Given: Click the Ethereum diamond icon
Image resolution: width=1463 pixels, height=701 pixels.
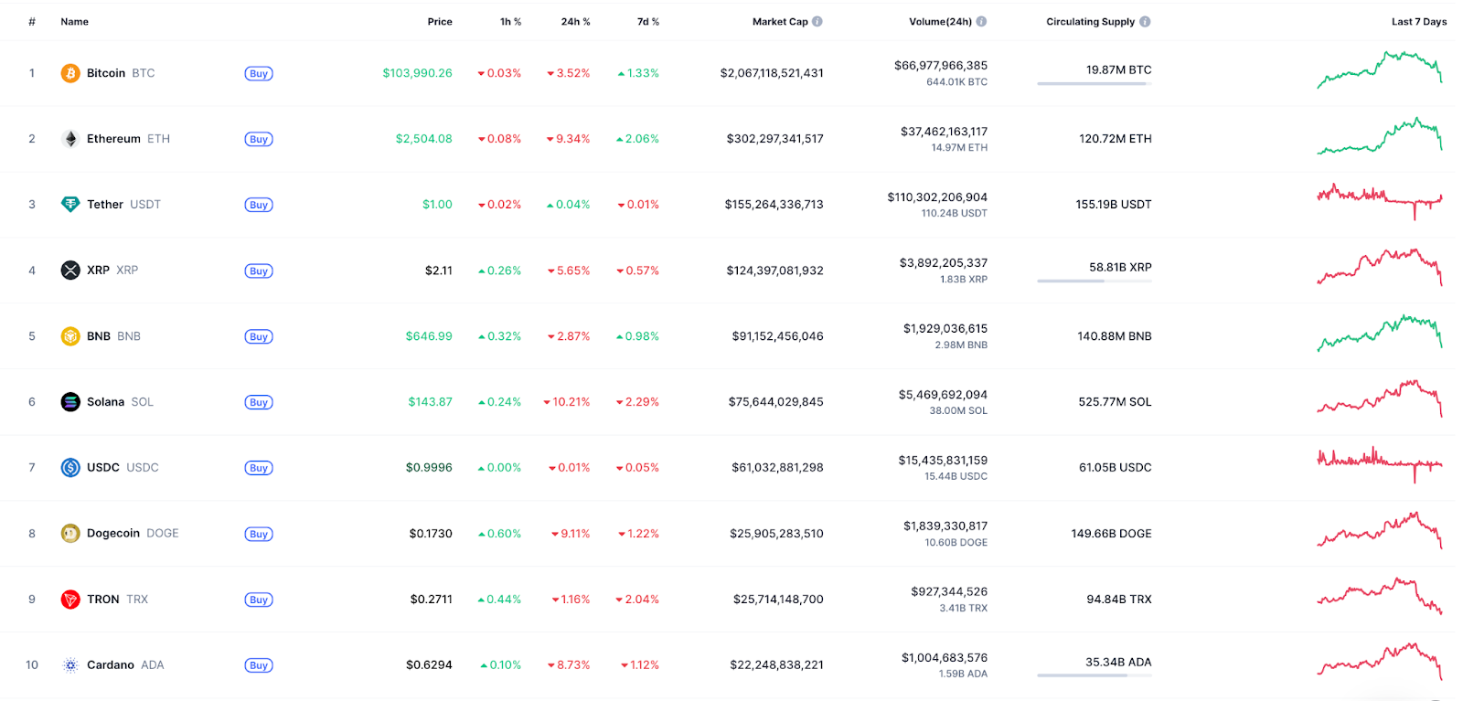Looking at the screenshot, I should [x=70, y=139].
